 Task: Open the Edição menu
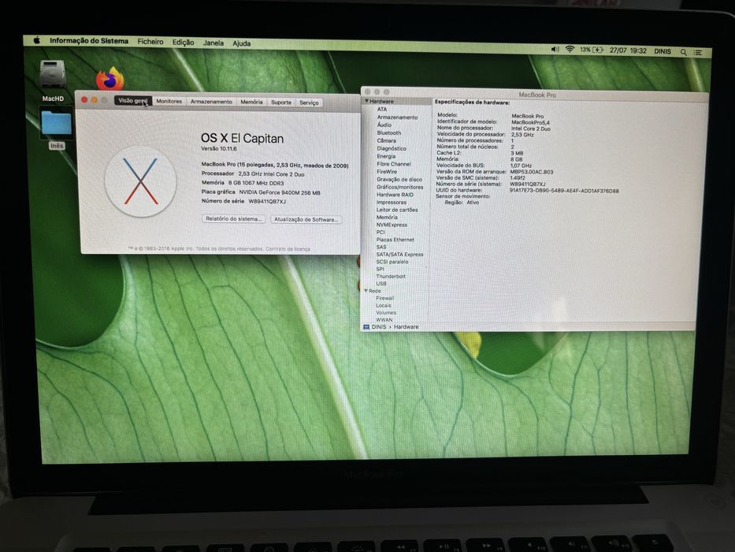[184, 43]
